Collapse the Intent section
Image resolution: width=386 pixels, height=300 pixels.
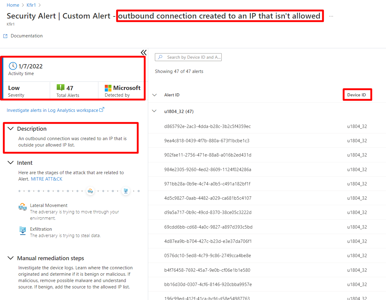click(11, 163)
